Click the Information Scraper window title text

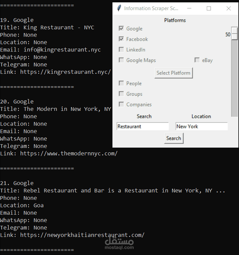point(151,8)
